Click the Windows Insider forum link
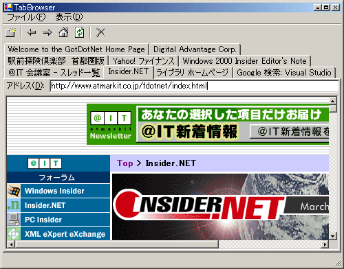This screenshot has width=344, height=269. tap(54, 191)
